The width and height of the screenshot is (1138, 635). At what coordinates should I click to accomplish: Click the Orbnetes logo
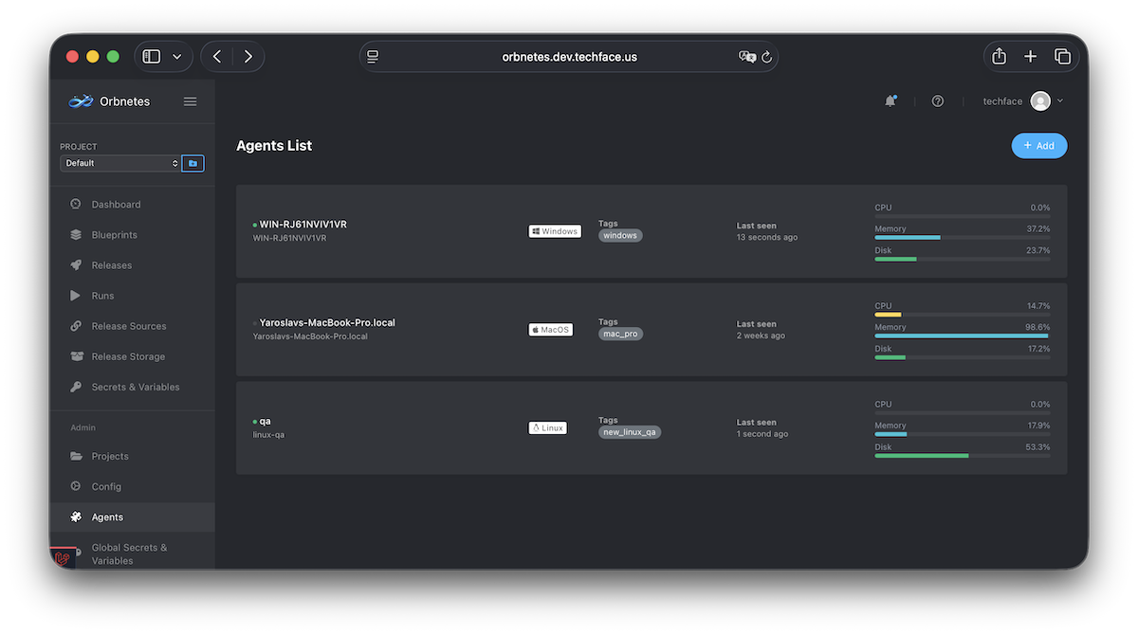tap(80, 100)
